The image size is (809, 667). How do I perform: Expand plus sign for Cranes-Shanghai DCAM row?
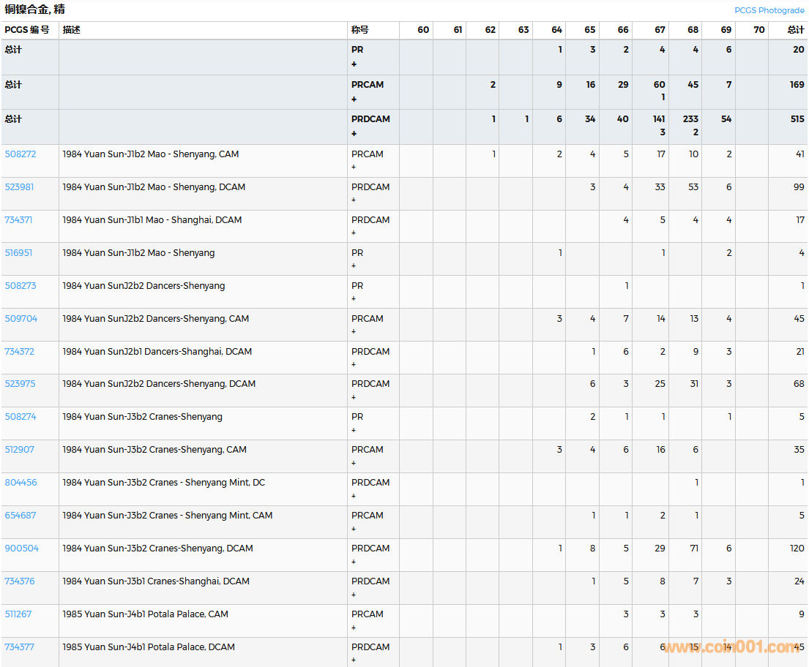click(x=354, y=595)
